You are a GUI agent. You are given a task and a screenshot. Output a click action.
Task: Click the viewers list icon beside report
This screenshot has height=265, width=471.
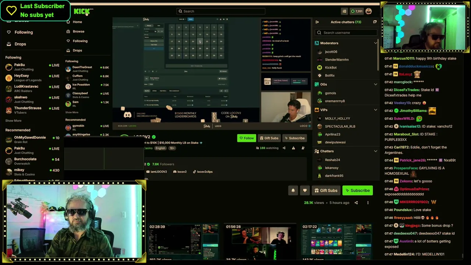pyautogui.click(x=303, y=148)
